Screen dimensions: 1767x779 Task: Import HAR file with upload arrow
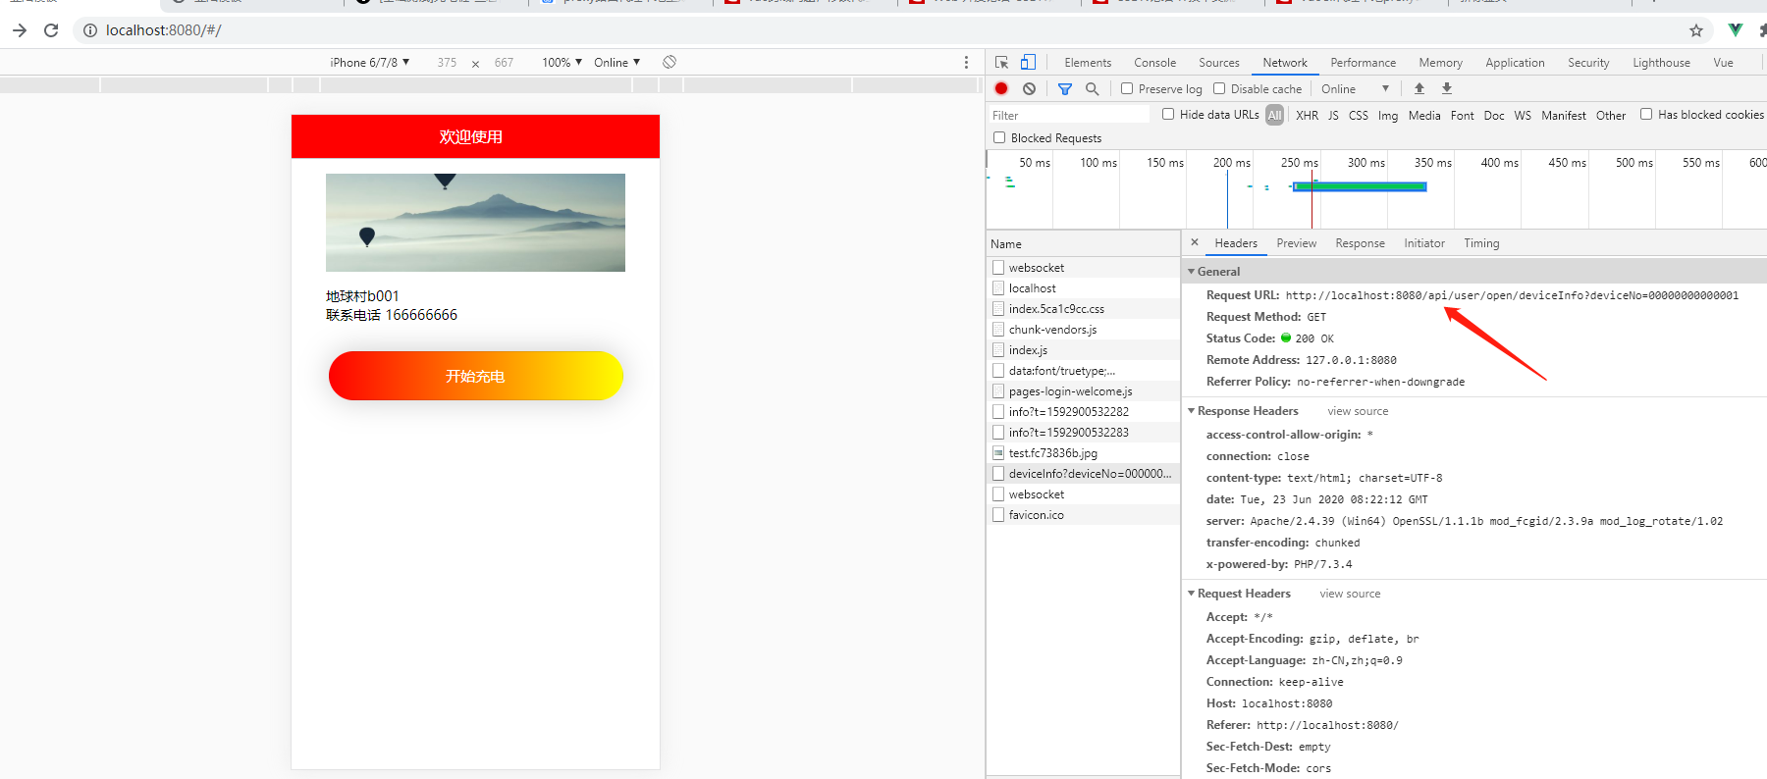1419,88
